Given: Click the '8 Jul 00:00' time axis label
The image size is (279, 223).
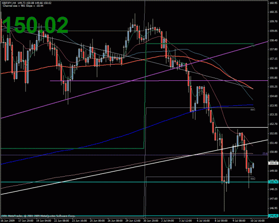Looking at the screenshot, I should 221,221.
